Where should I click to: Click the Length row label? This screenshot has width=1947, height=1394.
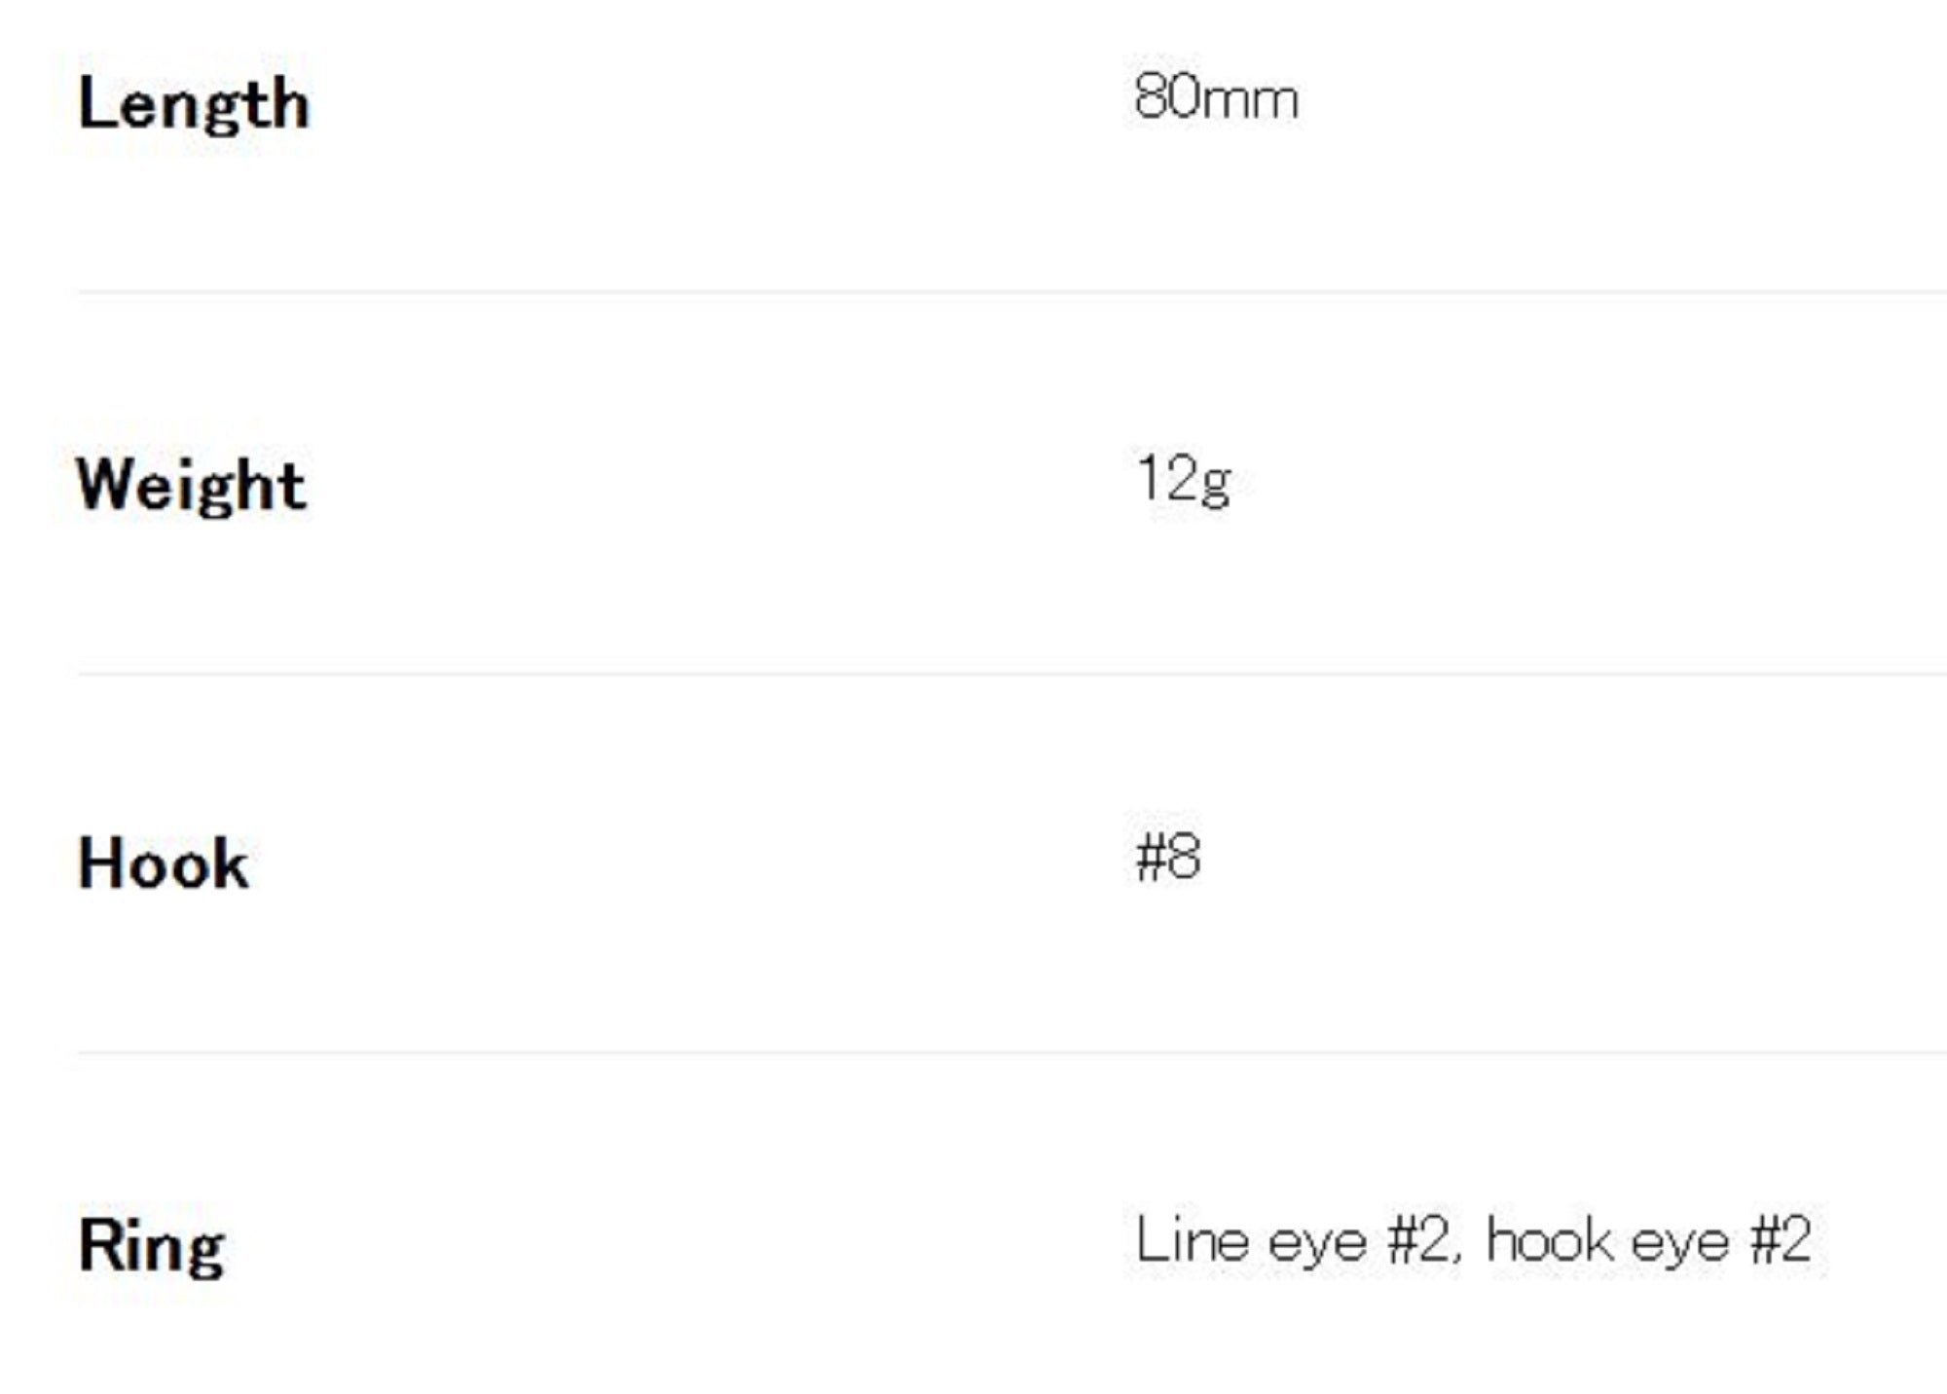[194, 104]
